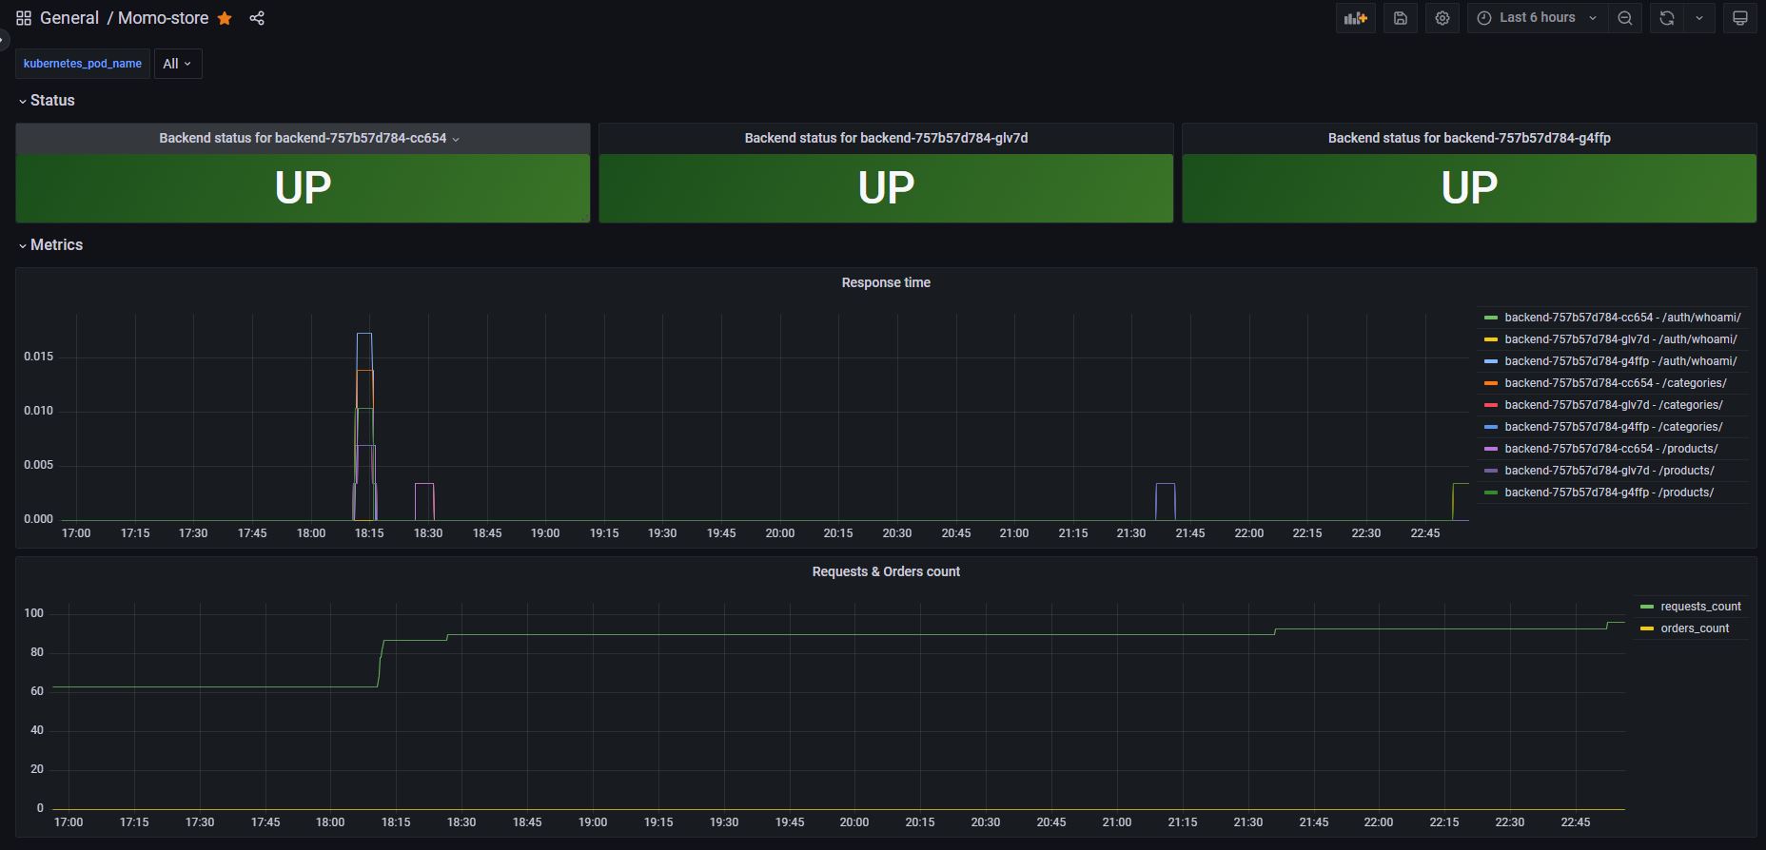Image resolution: width=1766 pixels, height=850 pixels.
Task: Open backend-757b57d784-cc654 panel menu
Action: click(x=456, y=139)
